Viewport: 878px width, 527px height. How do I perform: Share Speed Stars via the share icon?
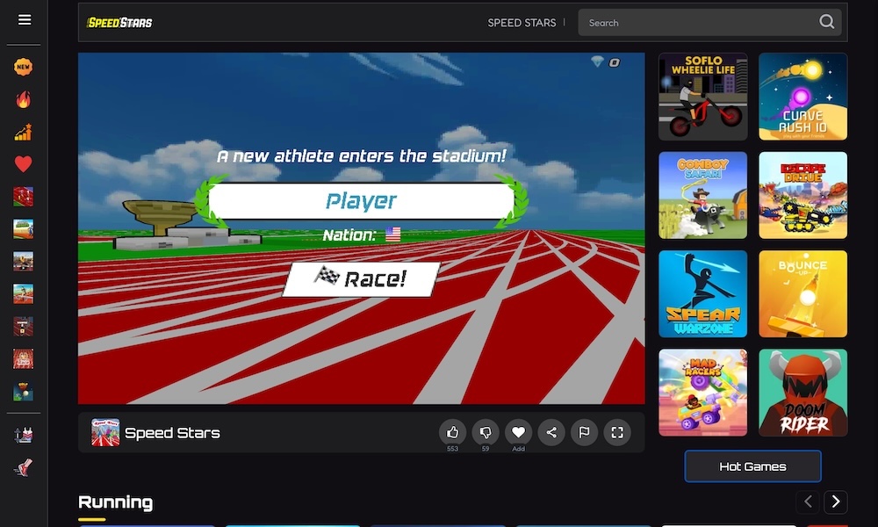[x=551, y=432]
